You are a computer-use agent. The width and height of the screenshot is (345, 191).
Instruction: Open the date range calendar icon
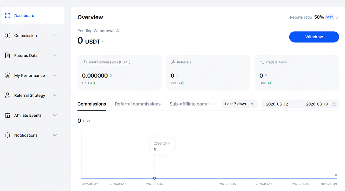click(x=333, y=104)
